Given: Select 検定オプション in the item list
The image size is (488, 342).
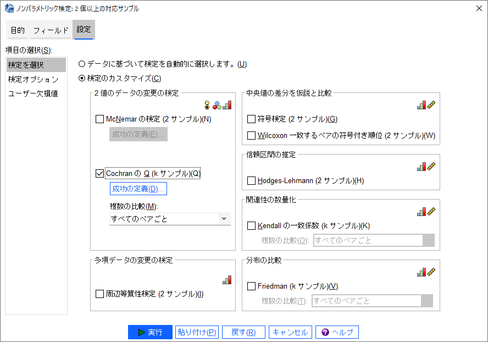Looking at the screenshot, I should (33, 79).
